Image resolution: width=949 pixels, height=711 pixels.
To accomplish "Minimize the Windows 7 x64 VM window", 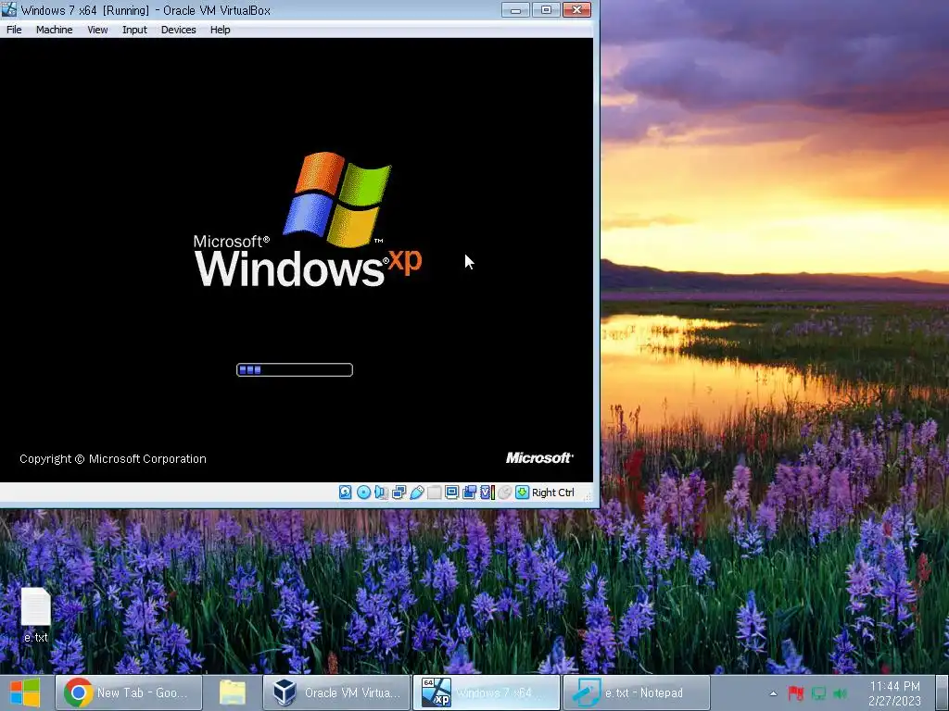I will coord(515,9).
